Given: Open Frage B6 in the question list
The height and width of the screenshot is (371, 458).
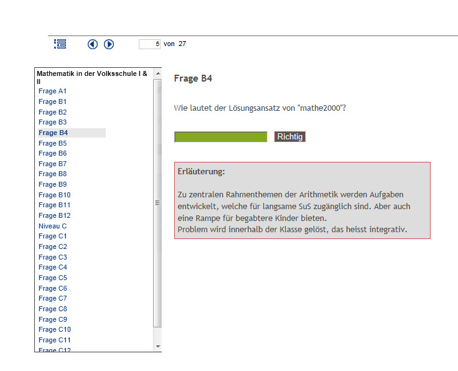Looking at the screenshot, I should tap(52, 153).
